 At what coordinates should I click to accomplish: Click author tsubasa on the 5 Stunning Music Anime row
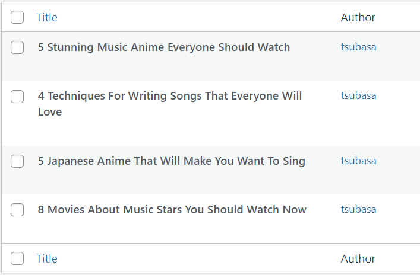pos(358,47)
